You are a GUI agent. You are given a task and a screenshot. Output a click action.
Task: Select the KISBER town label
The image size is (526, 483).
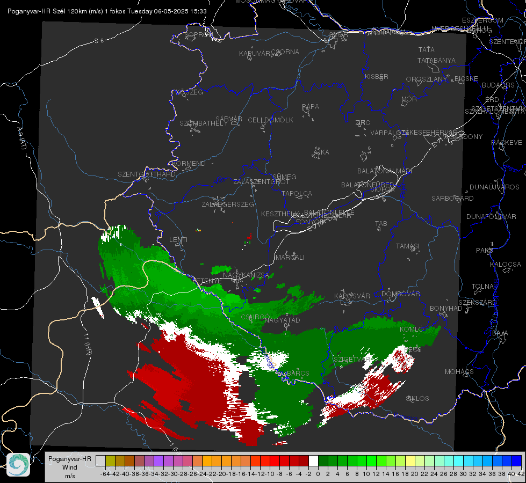point(377,77)
